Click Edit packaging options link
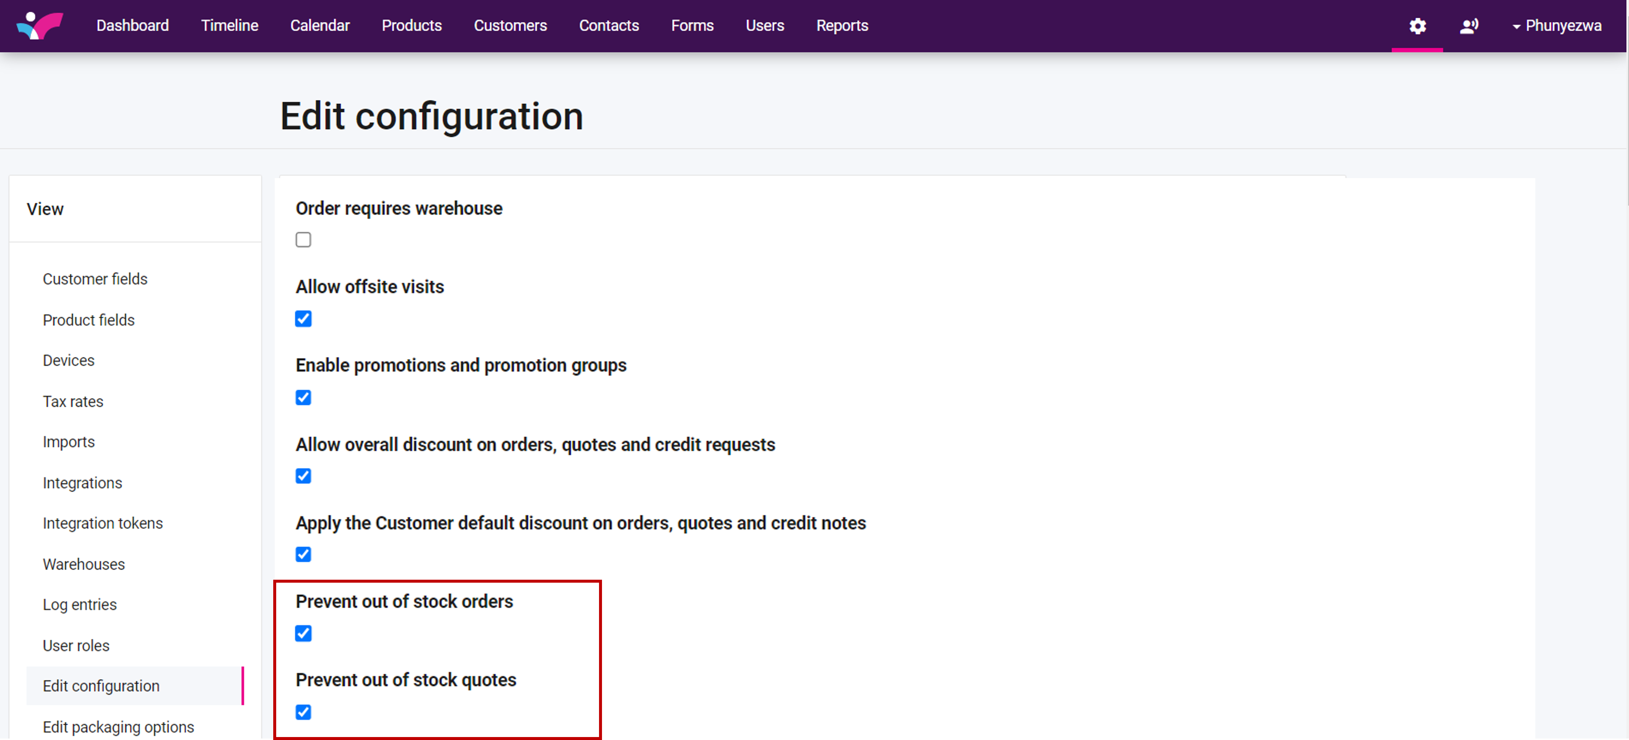The height and width of the screenshot is (740, 1629). (118, 727)
